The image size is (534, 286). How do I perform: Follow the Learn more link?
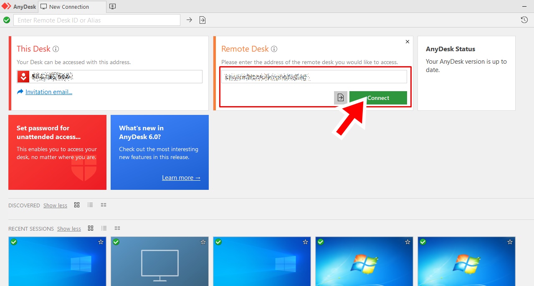pos(181,178)
